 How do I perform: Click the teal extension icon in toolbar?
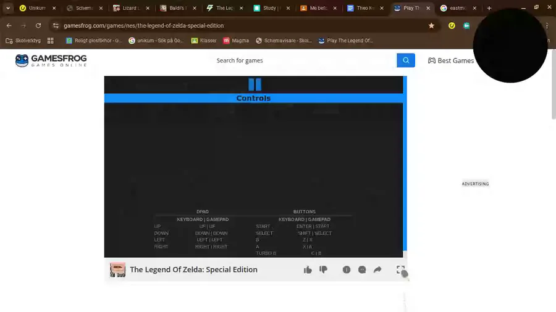click(466, 25)
